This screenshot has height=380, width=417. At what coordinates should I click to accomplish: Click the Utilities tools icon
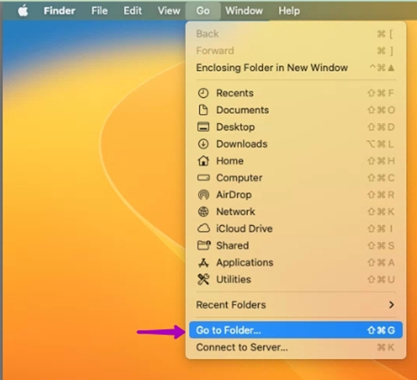click(x=203, y=280)
